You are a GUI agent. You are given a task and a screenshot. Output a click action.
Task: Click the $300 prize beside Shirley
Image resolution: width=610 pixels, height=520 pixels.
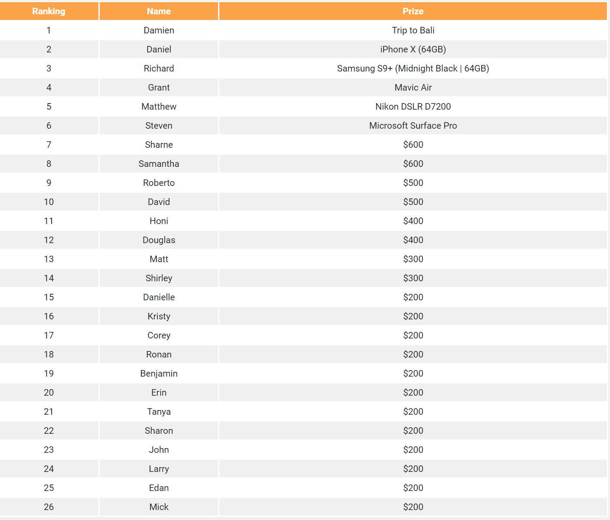tap(413, 278)
